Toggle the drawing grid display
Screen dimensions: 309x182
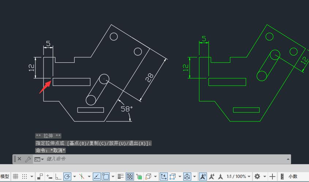[16, 177]
